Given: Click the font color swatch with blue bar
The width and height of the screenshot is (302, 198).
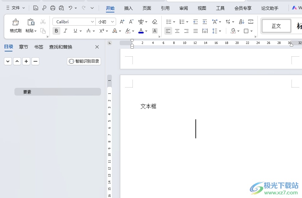Looking at the screenshot, I should (141, 31).
